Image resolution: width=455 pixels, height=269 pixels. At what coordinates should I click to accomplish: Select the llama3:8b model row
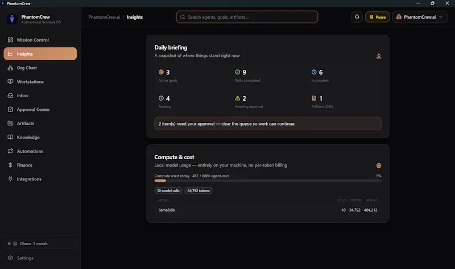(x=267, y=210)
